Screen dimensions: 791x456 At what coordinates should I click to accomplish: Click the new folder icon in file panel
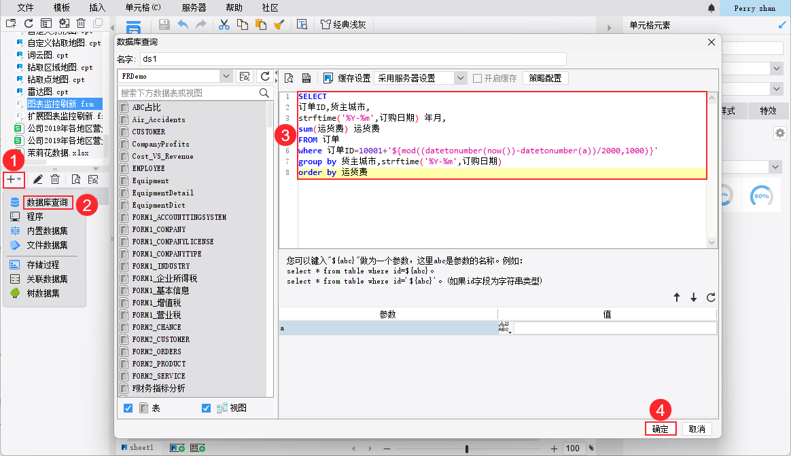[x=11, y=23]
